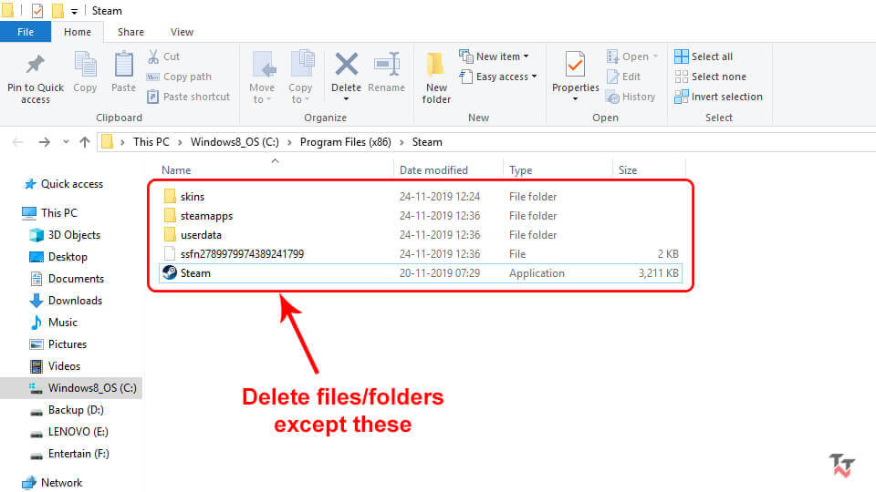
Task: Sort by Date modified column header
Action: [433, 170]
